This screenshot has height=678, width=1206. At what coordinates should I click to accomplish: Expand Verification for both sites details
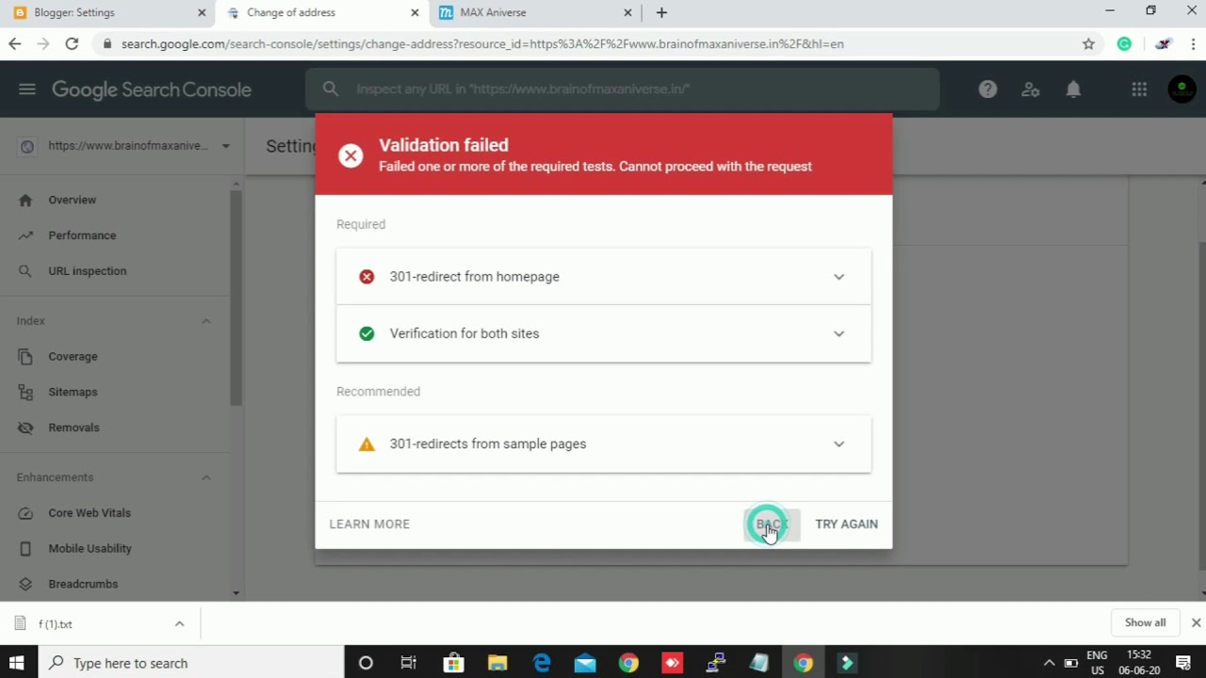coord(839,333)
